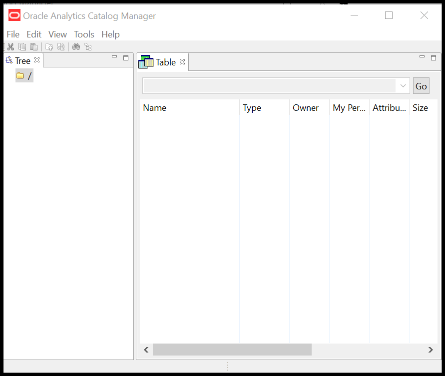Maximize the Tree panel
Viewport: 445px width, 376px height.
coord(126,57)
